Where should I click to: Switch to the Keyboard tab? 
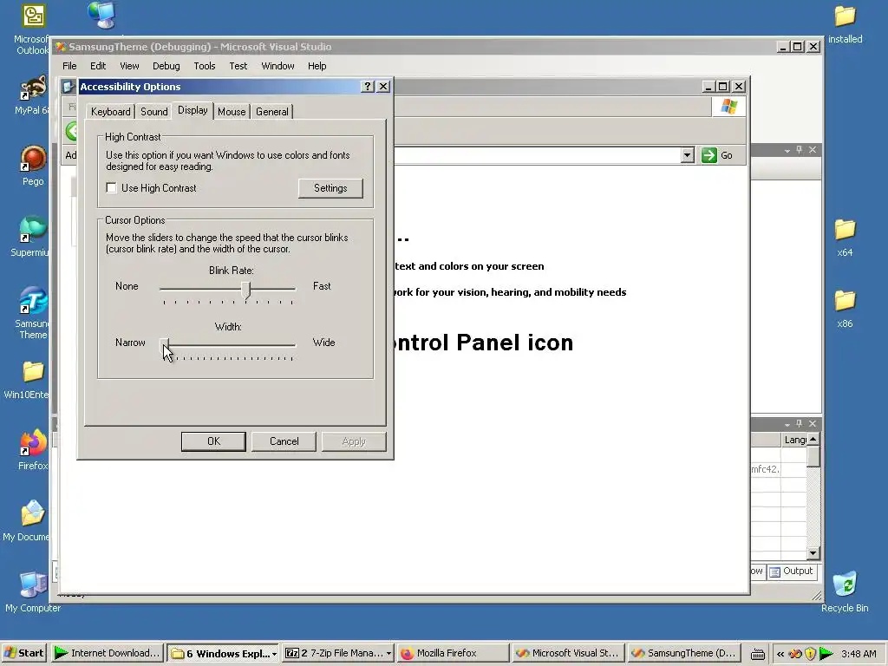[x=110, y=112]
